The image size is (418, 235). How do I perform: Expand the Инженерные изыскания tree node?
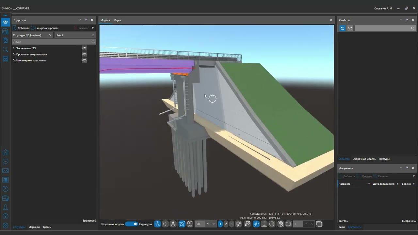click(14, 60)
